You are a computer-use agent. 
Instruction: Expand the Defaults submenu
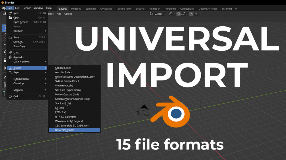coord(27,90)
